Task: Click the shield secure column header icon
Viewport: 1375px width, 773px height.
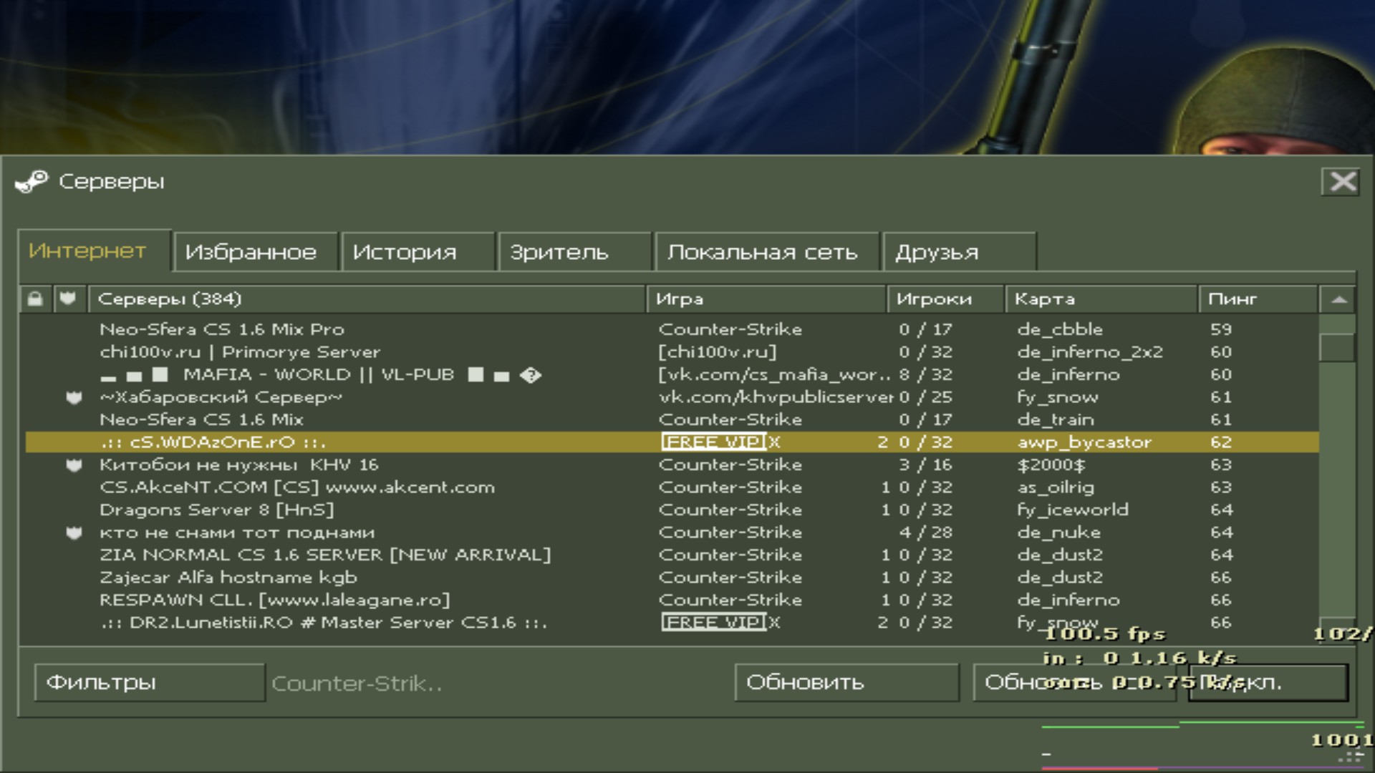Action: coord(68,299)
